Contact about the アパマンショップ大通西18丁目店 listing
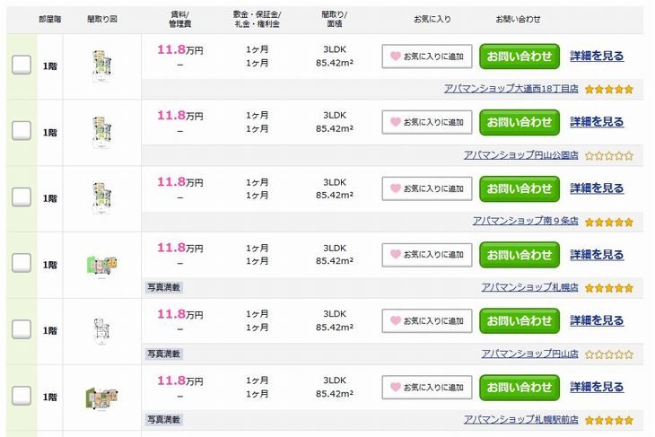 (520, 56)
